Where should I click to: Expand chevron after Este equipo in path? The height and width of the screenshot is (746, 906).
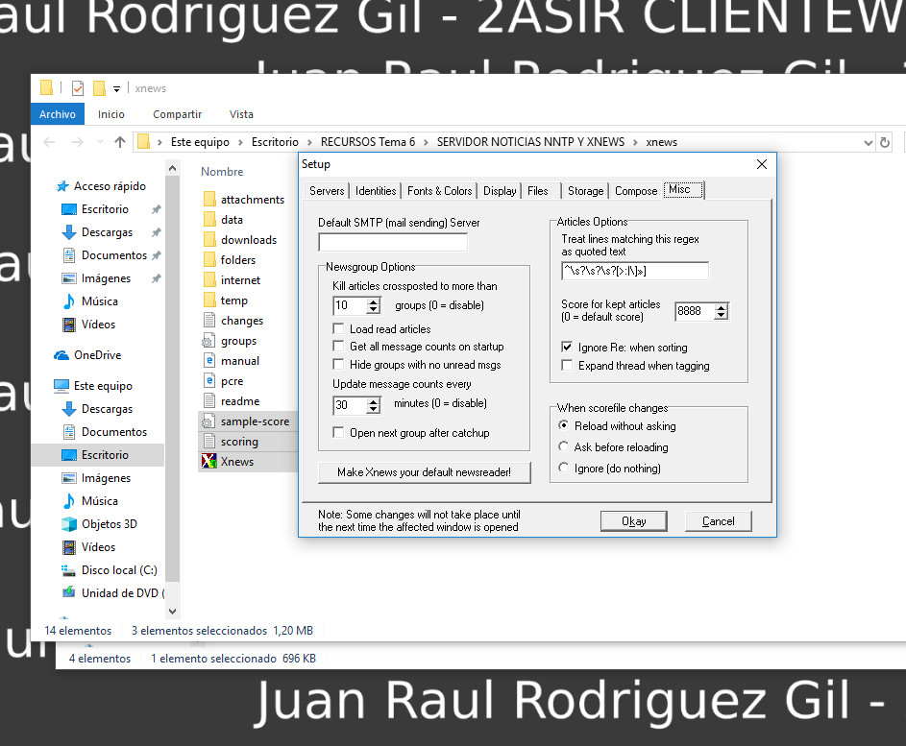(240, 142)
